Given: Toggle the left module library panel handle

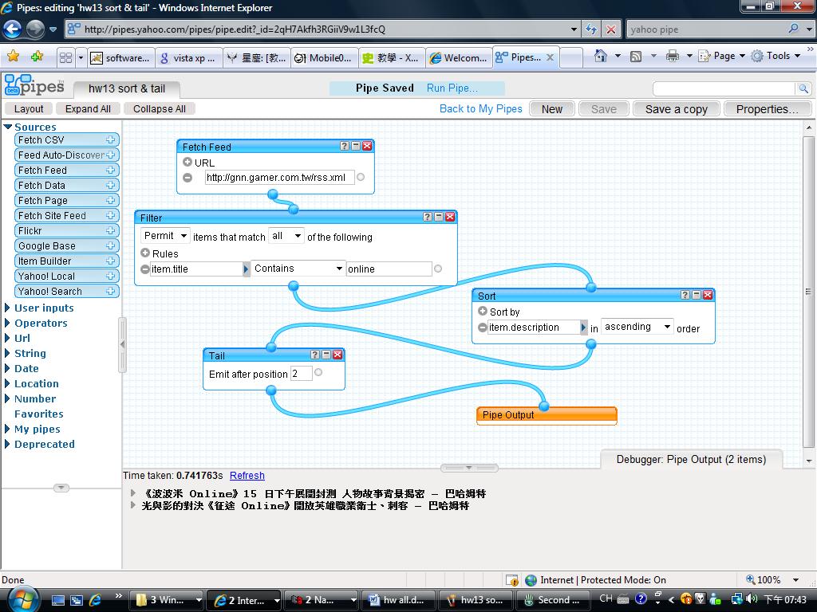Looking at the screenshot, I should point(122,344).
